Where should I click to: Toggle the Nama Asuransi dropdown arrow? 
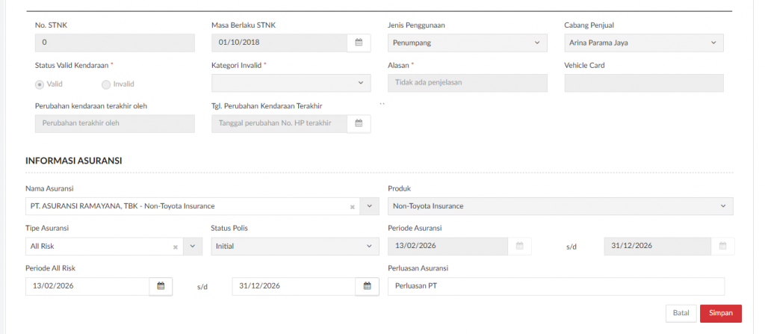pos(370,205)
